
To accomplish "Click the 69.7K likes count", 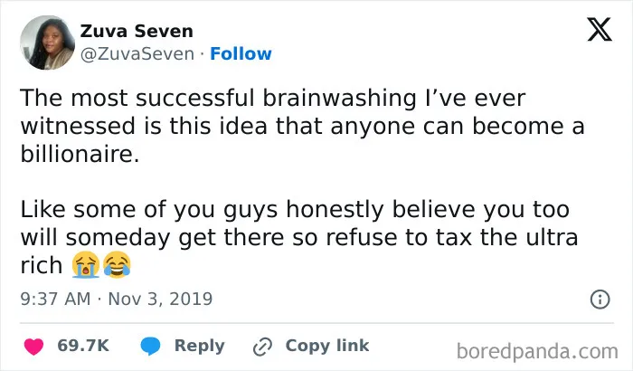I will 83,346.
